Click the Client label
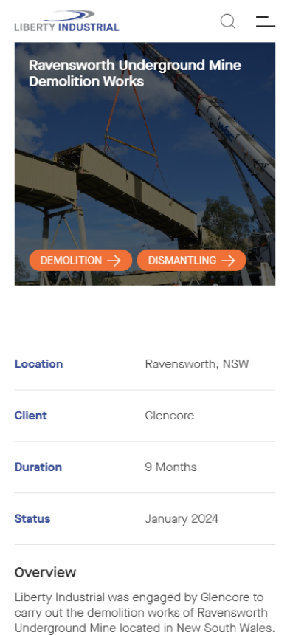The width and height of the screenshot is (290, 635). [x=31, y=415]
